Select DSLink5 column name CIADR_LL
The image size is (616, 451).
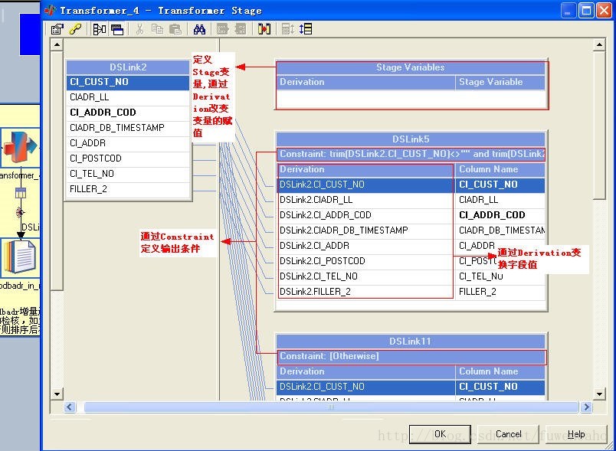[x=500, y=200]
